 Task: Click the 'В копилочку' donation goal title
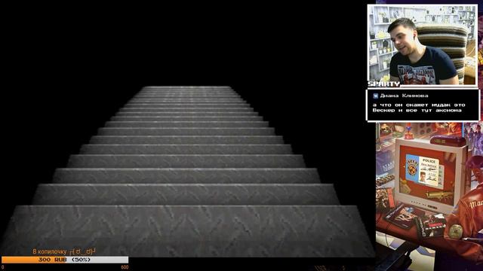click(x=64, y=251)
